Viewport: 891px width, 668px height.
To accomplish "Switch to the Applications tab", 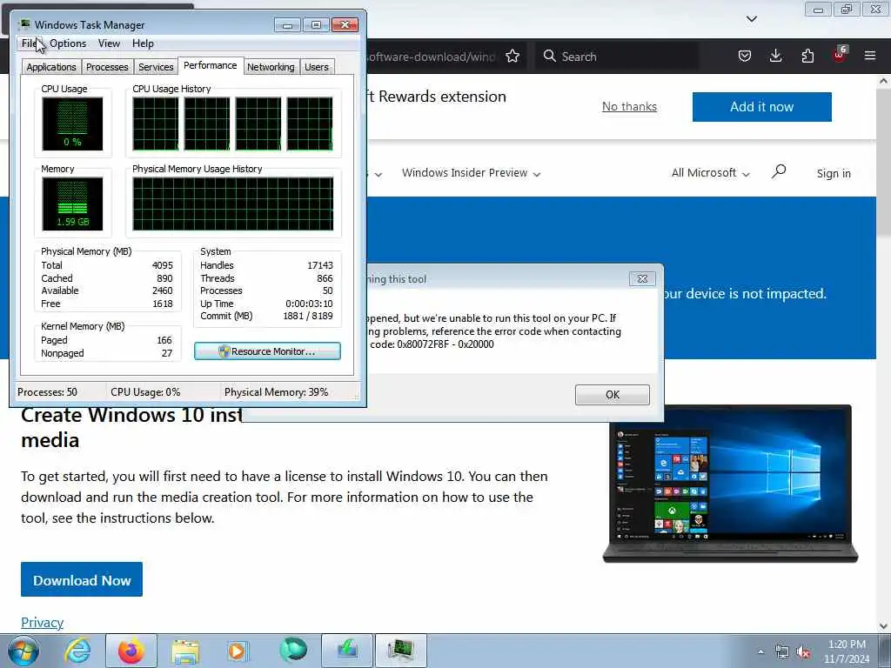I will [51, 67].
